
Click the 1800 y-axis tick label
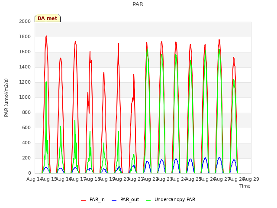25,36
